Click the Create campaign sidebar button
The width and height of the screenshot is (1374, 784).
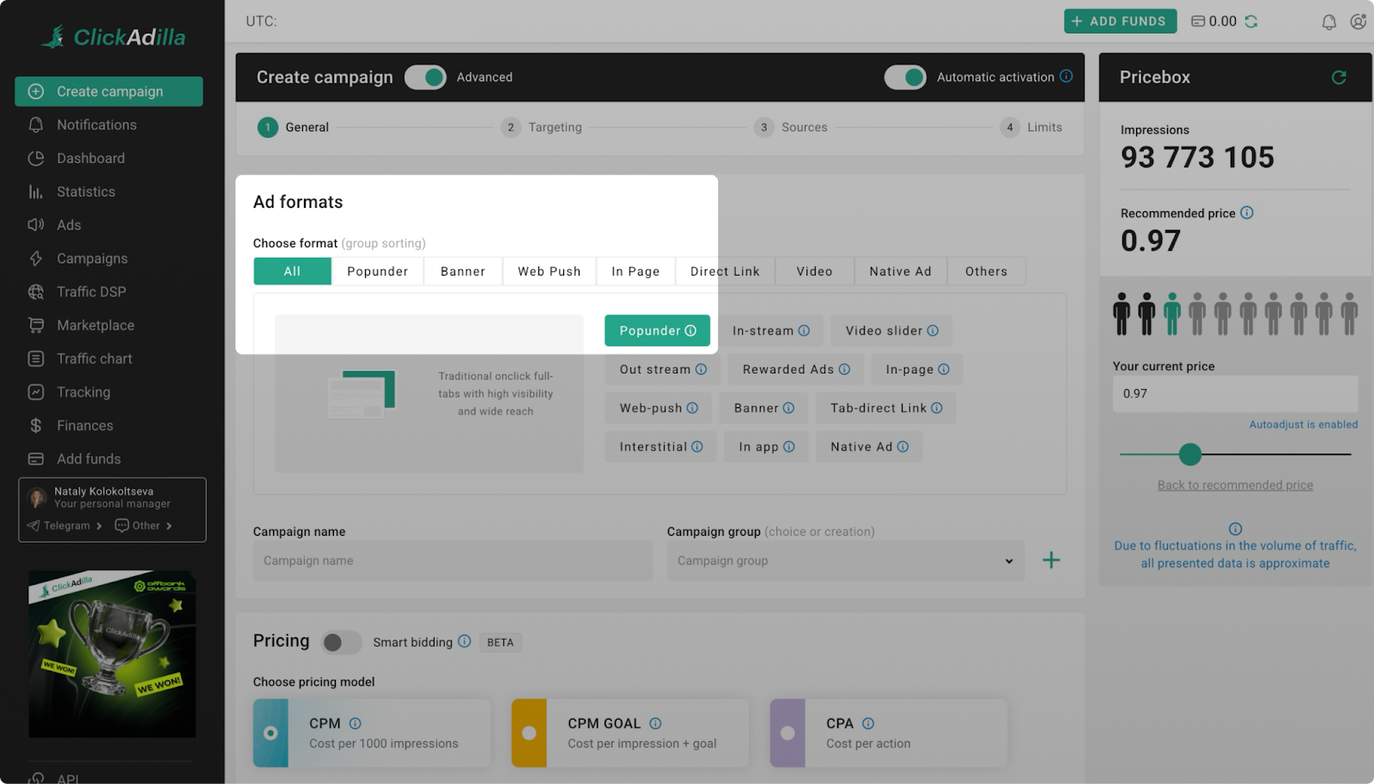point(109,92)
